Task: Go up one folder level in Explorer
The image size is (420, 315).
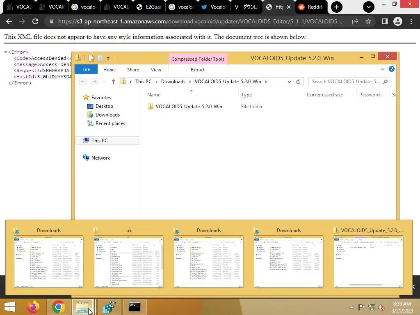Action: (114, 82)
